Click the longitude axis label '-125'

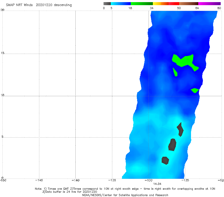tap(185, 180)
